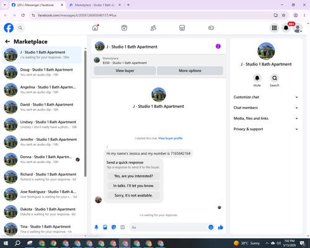Expand the Privacy & support section
This screenshot has width=310, height=248.
pos(266,129)
